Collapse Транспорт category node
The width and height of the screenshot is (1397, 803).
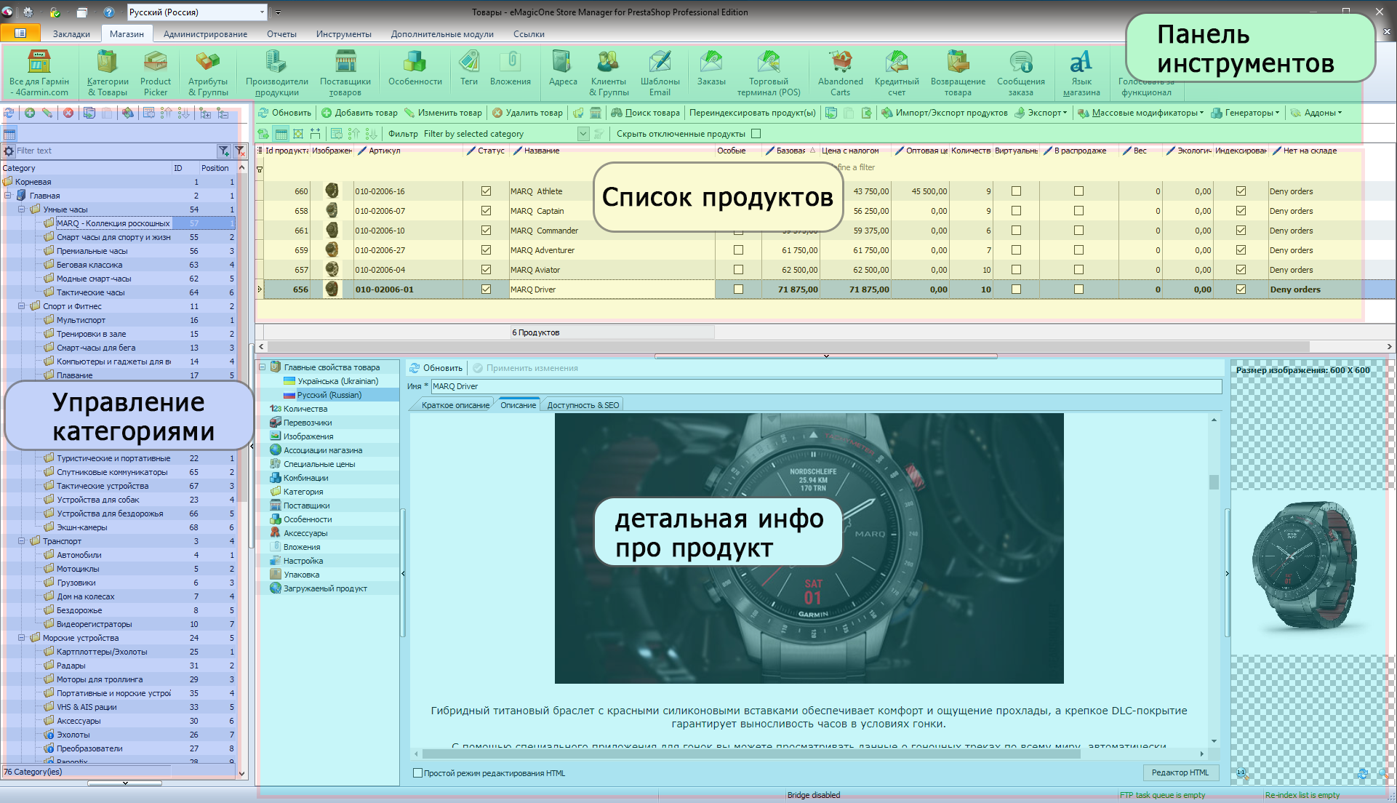tap(22, 541)
